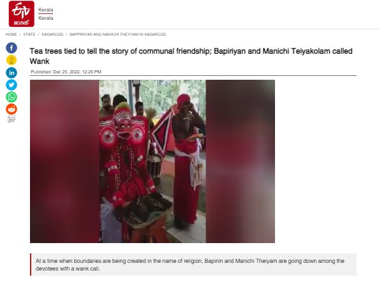This screenshot has height=282, width=379.
Task: Select the underlined Kerala region label
Action: [46, 10]
